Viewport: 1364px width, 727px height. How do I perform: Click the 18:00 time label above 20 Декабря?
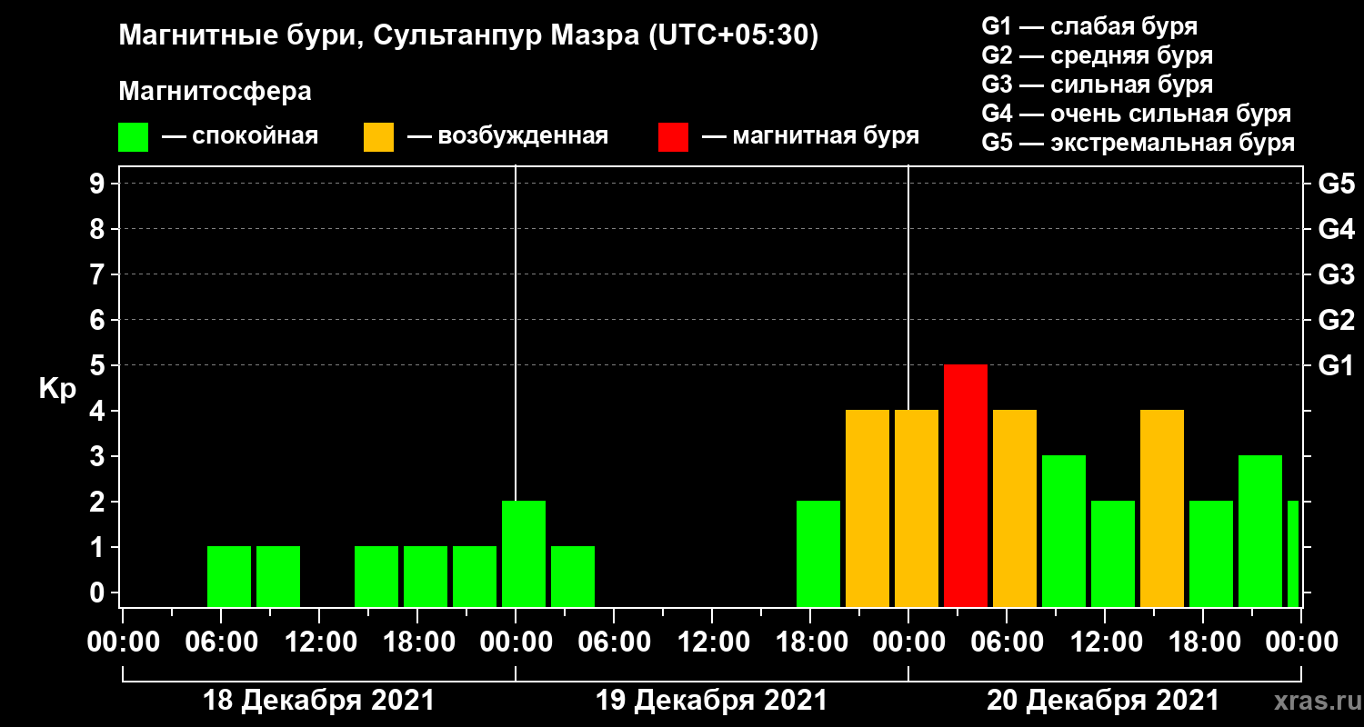[x=1203, y=642]
